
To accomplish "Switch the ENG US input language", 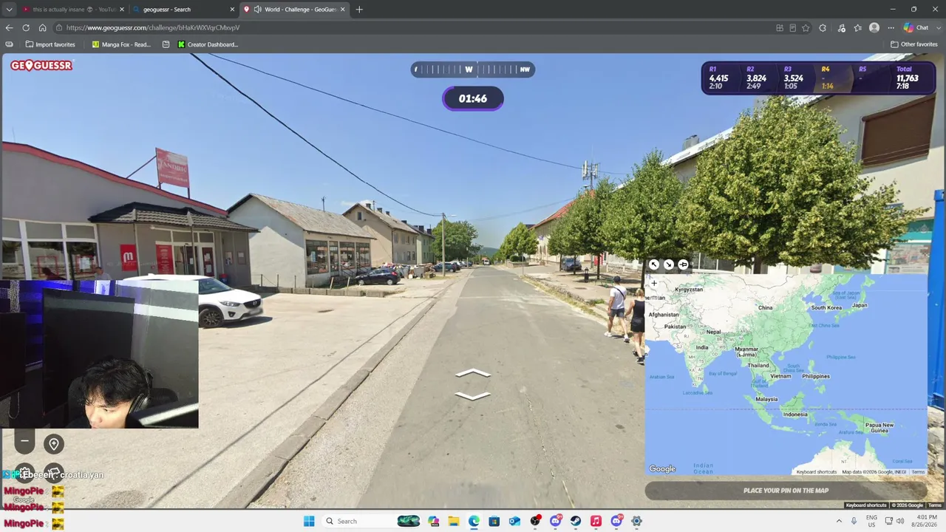I will 872,521.
